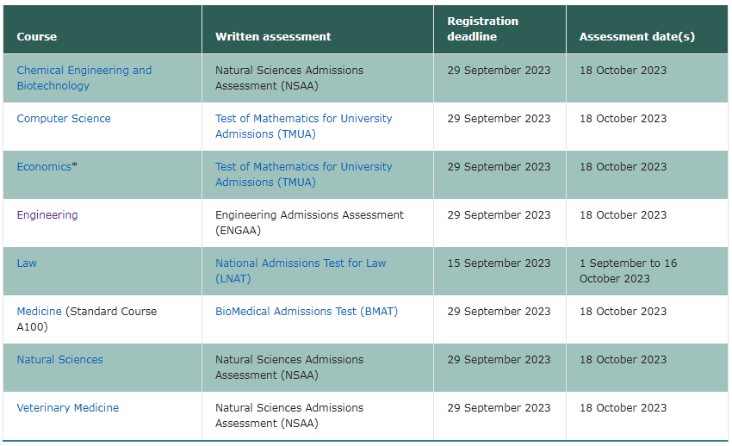Viewport: 732px width, 446px height.
Task: Open the Computer Science course link
Action: tap(64, 119)
